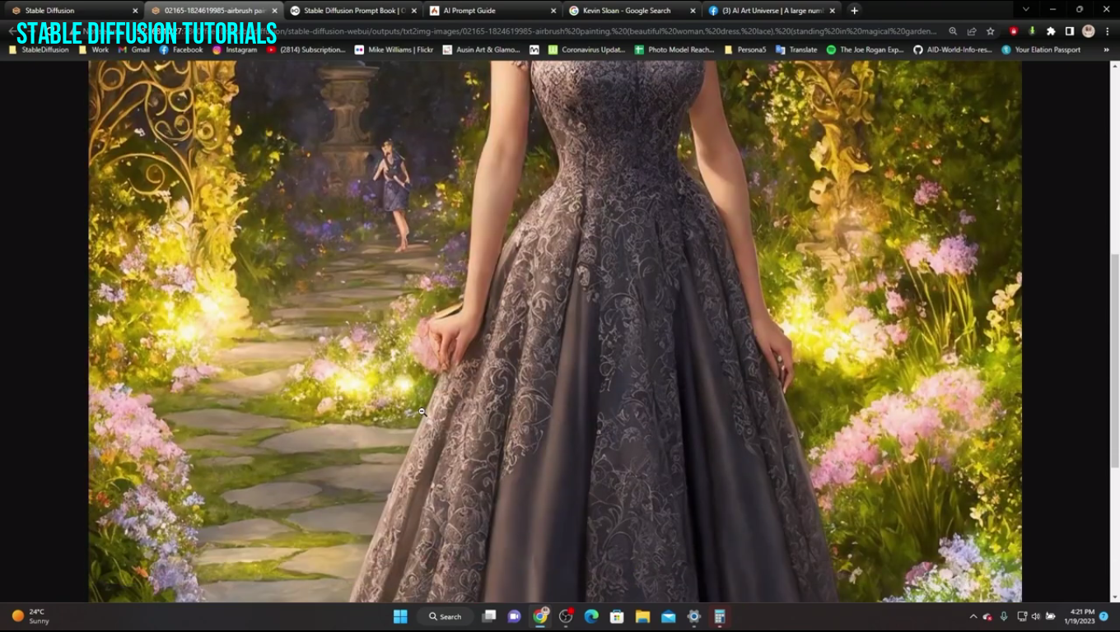Screen dimensions: 1120x632
Task: Open the AID-World-Info-res... GitHub bookmark
Action: [x=953, y=49]
